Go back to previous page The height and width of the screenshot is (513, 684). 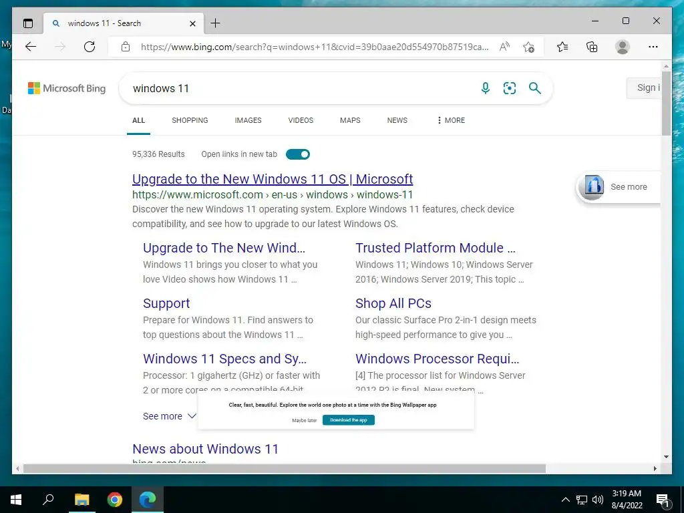coord(31,47)
